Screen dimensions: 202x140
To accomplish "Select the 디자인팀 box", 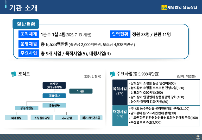I will (x=66, y=118).
